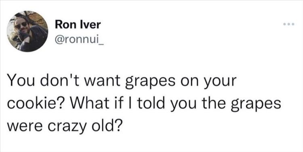Click the Ron Iver display name
The image size is (303, 152).
pyautogui.click(x=78, y=25)
